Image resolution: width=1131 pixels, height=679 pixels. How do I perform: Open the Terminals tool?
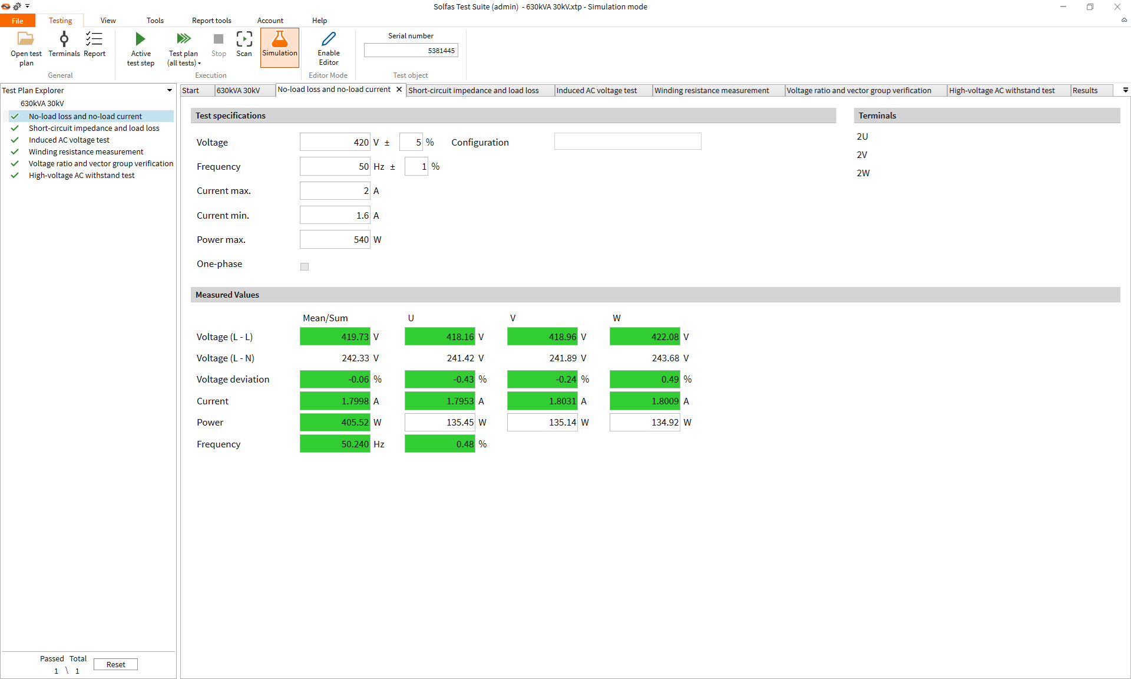point(64,39)
